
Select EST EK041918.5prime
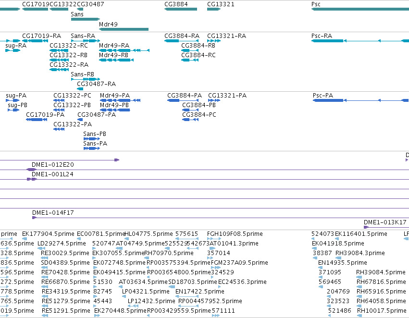tap(338, 244)
